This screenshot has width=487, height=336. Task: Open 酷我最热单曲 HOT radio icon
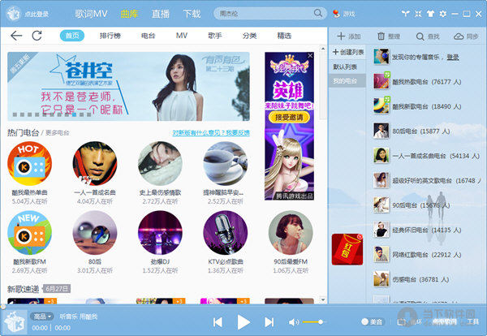click(29, 164)
